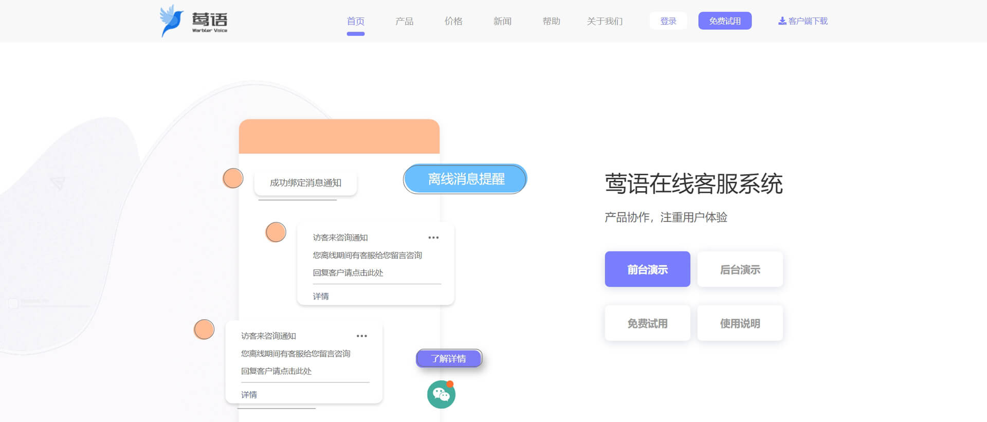Click the purple 免费试用 header button
Viewport: 987px width, 422px height.
725,21
